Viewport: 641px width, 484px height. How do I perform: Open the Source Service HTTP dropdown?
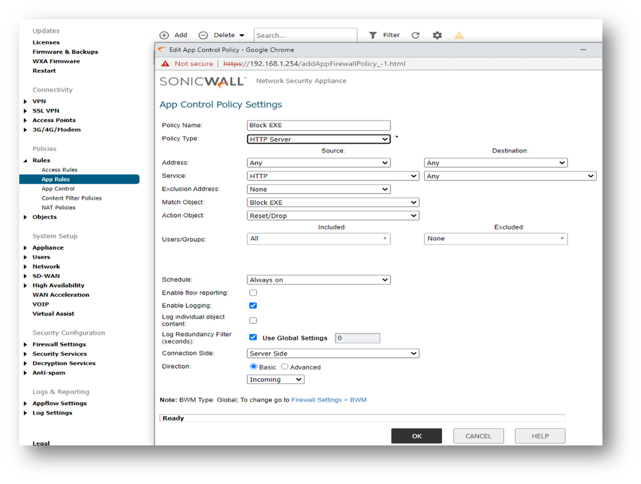(x=333, y=176)
